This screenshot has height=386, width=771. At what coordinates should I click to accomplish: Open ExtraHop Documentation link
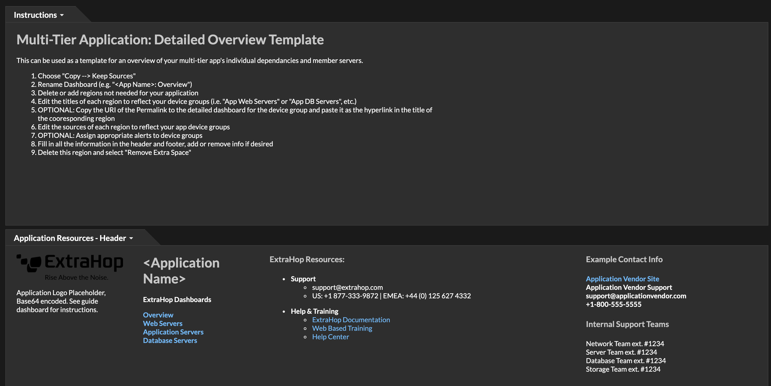point(351,320)
